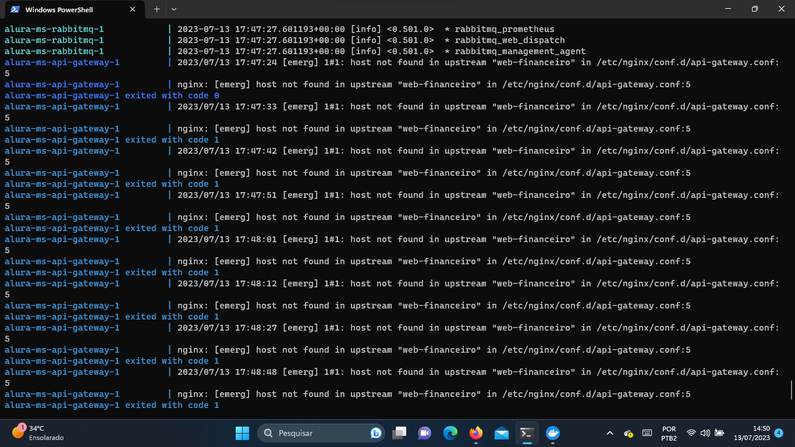Open the notification center badge

click(779, 433)
